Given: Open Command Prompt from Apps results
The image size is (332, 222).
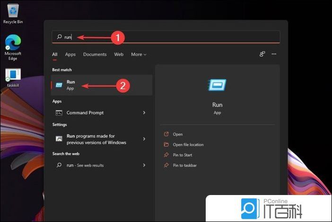Looking at the screenshot, I should point(85,113).
